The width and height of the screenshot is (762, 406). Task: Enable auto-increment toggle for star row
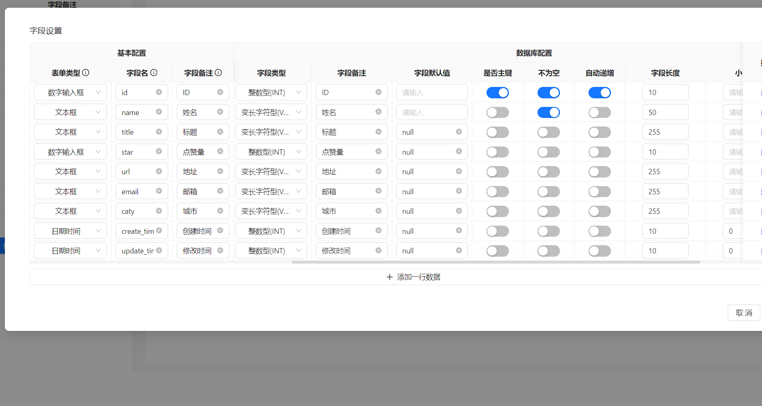coord(600,152)
